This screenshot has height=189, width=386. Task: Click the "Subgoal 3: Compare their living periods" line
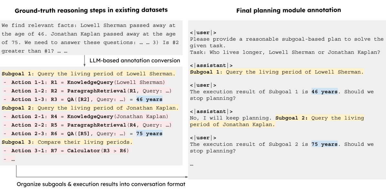coord(67,142)
